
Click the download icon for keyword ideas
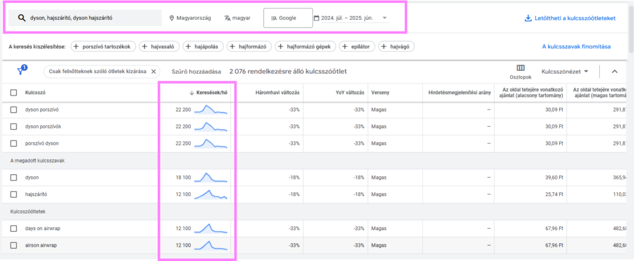click(528, 18)
